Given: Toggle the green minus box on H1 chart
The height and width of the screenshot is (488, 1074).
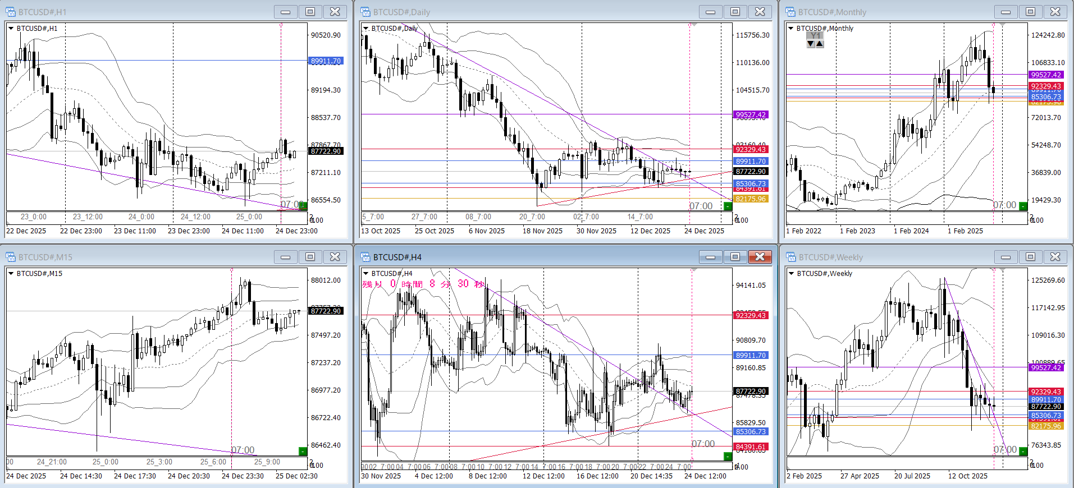Looking at the screenshot, I should coord(303,206).
